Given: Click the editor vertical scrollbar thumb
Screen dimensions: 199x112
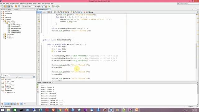Looking at the screenshot, I should point(196,56).
